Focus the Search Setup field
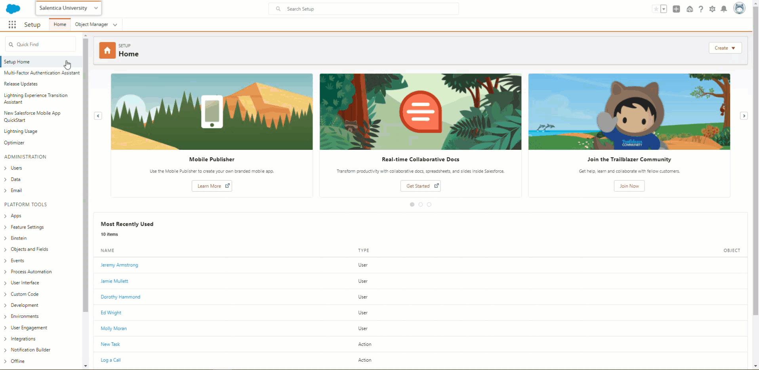 tap(364, 9)
